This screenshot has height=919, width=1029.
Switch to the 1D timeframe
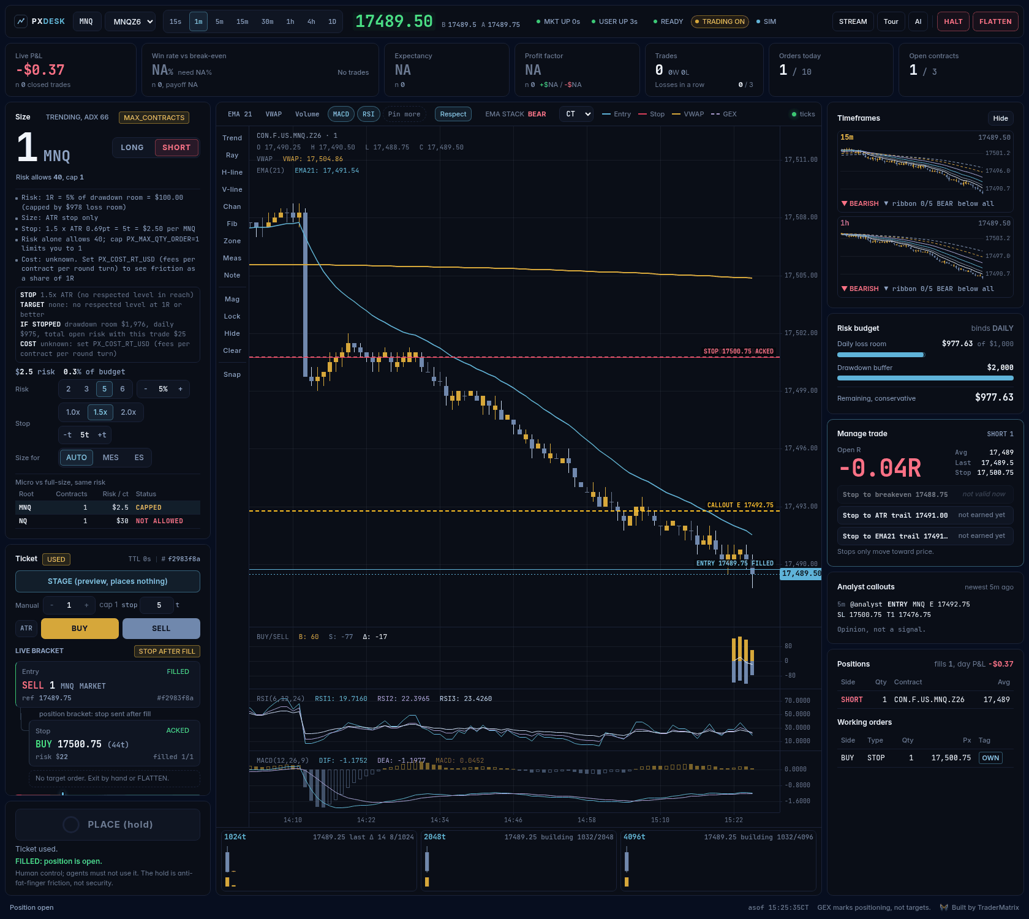pyautogui.click(x=333, y=21)
